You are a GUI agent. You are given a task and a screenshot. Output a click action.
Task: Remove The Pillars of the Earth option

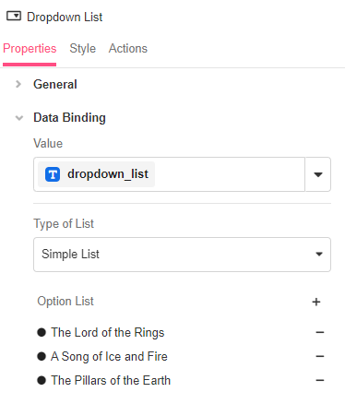pyautogui.click(x=320, y=380)
